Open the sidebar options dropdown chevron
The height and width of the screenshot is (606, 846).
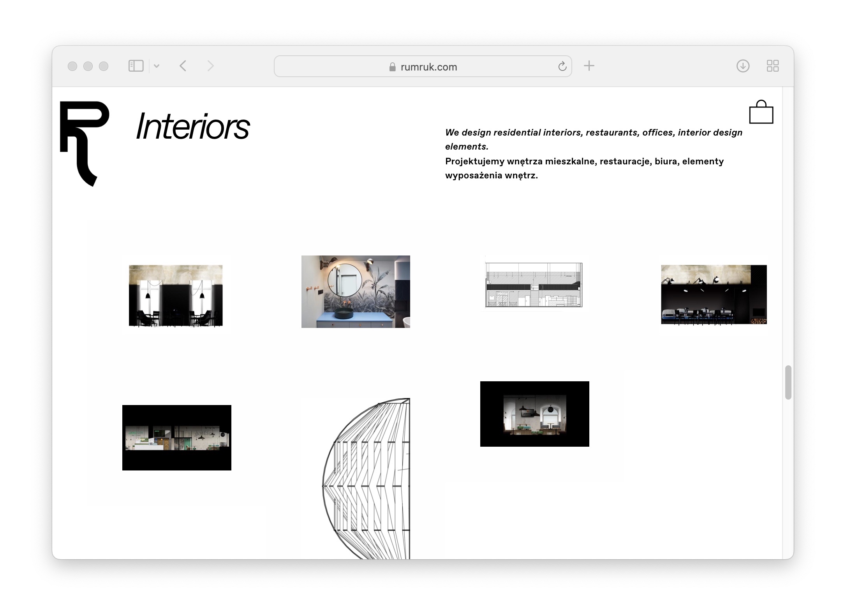click(157, 66)
